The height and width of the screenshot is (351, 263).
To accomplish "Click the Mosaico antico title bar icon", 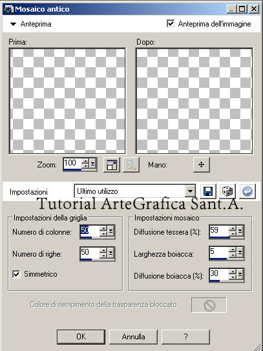I will pyautogui.click(x=8, y=9).
